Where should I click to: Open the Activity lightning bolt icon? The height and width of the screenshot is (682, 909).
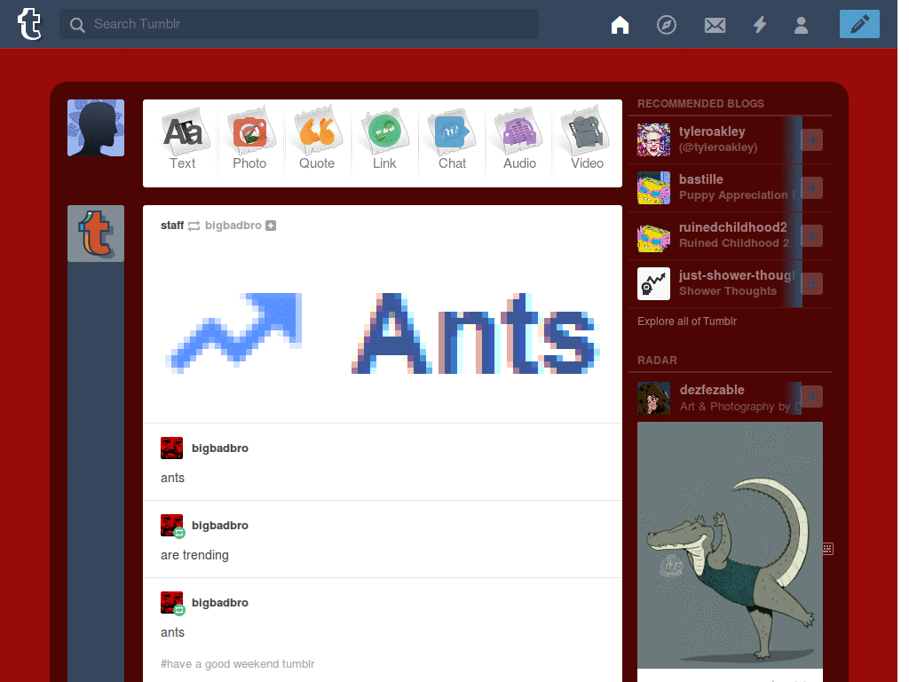[x=760, y=24]
